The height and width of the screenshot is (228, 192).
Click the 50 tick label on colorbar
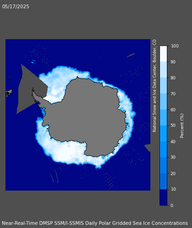point(173,125)
